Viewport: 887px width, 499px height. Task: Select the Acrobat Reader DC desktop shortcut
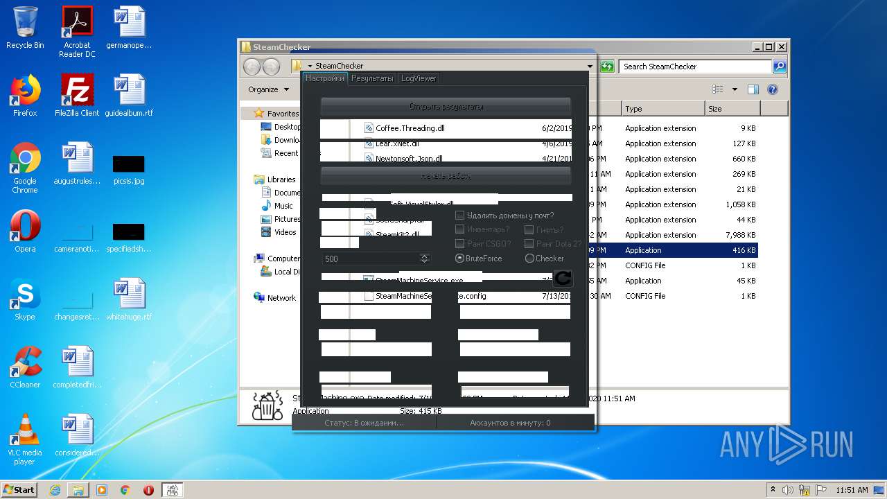pos(77,32)
